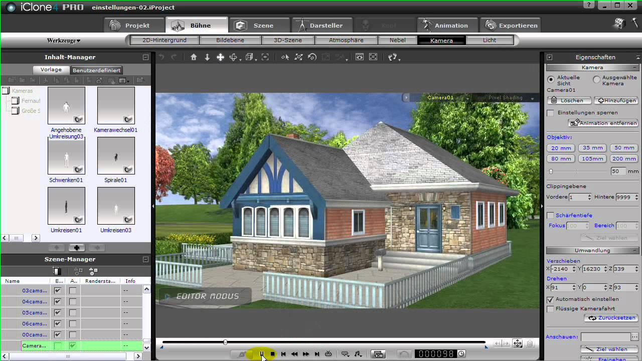This screenshot has height=361, width=642.
Task: Adjust the Verschieben X value stepper
Action: [573, 269]
